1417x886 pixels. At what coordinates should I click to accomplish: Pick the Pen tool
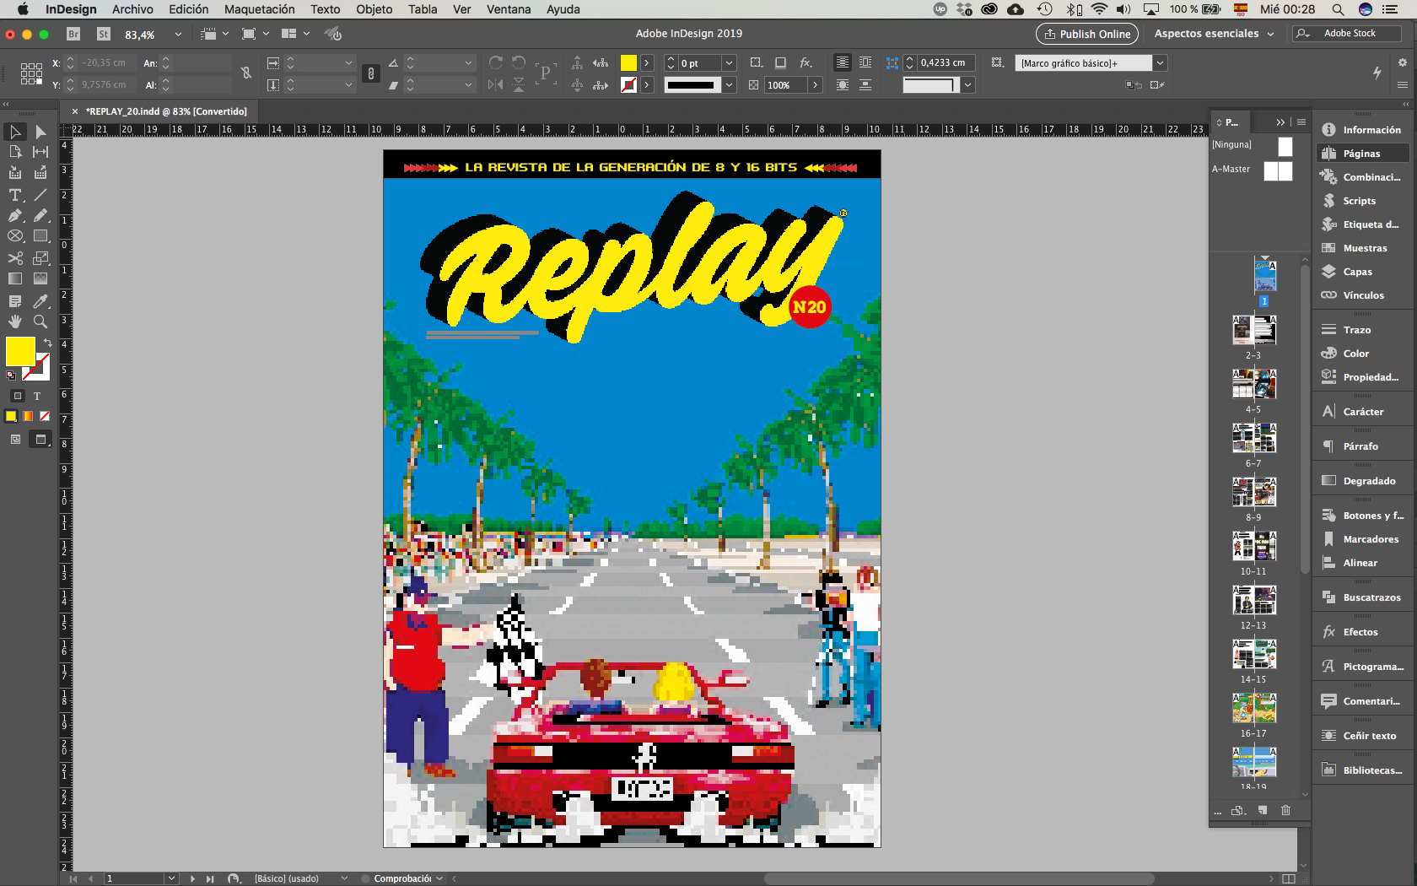15,215
